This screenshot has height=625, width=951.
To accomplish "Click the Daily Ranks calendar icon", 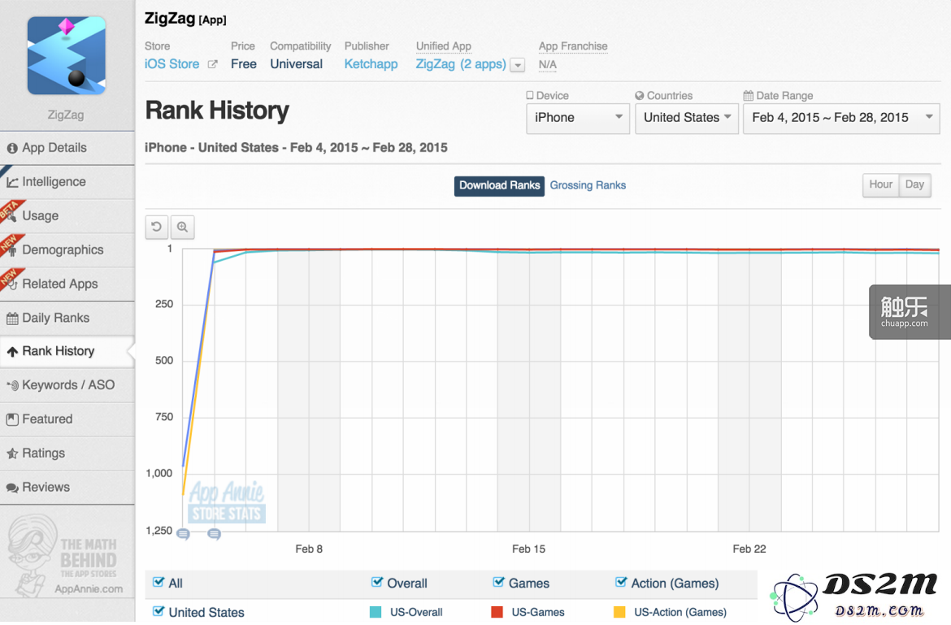I will click(12, 319).
